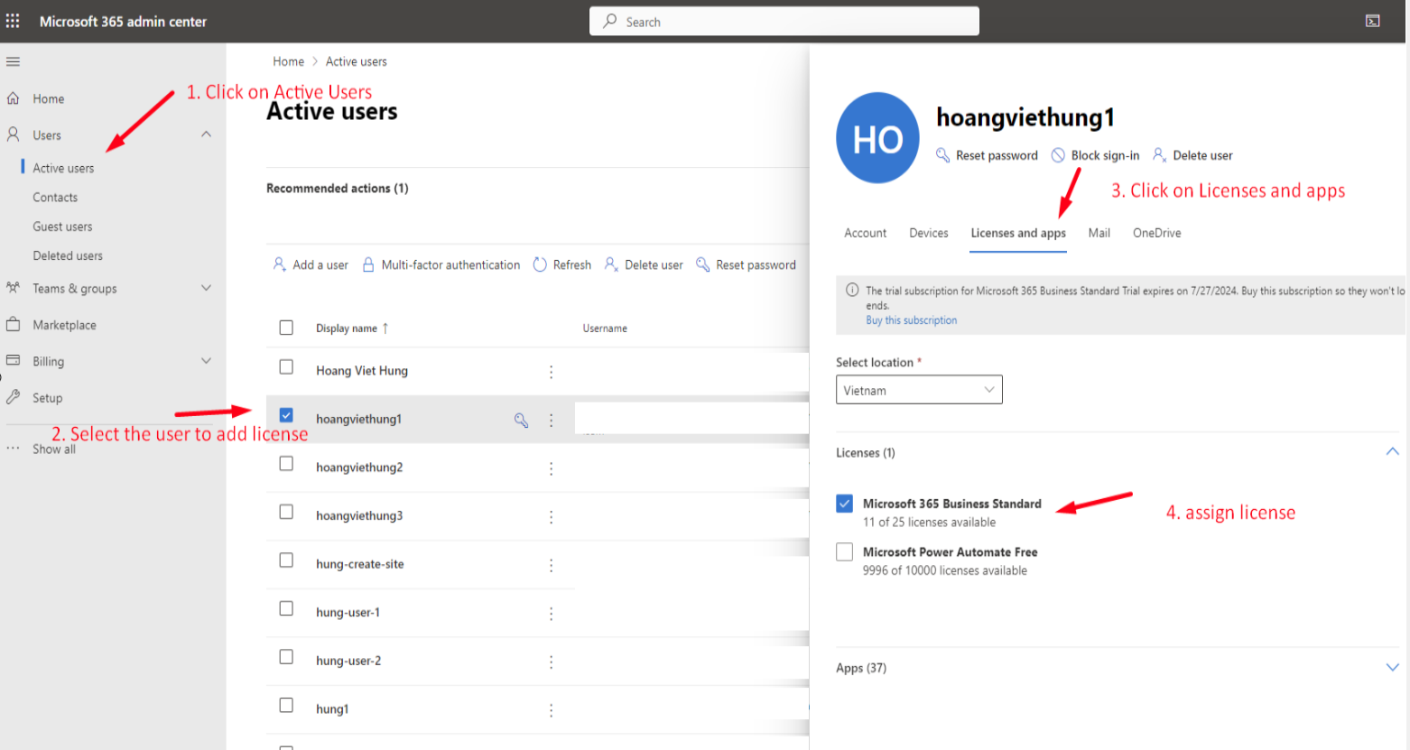
Task: Click the Setup wrench icon
Action: pyautogui.click(x=13, y=397)
